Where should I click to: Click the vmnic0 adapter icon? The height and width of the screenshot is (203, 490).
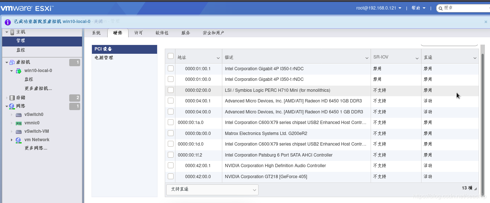pyautogui.click(x=19, y=123)
